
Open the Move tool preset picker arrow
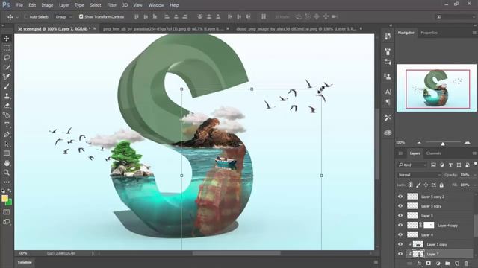click(x=17, y=17)
